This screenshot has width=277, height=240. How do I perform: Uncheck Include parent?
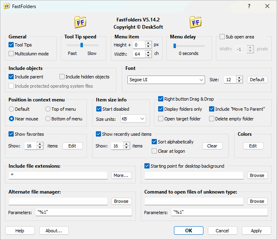11,77
